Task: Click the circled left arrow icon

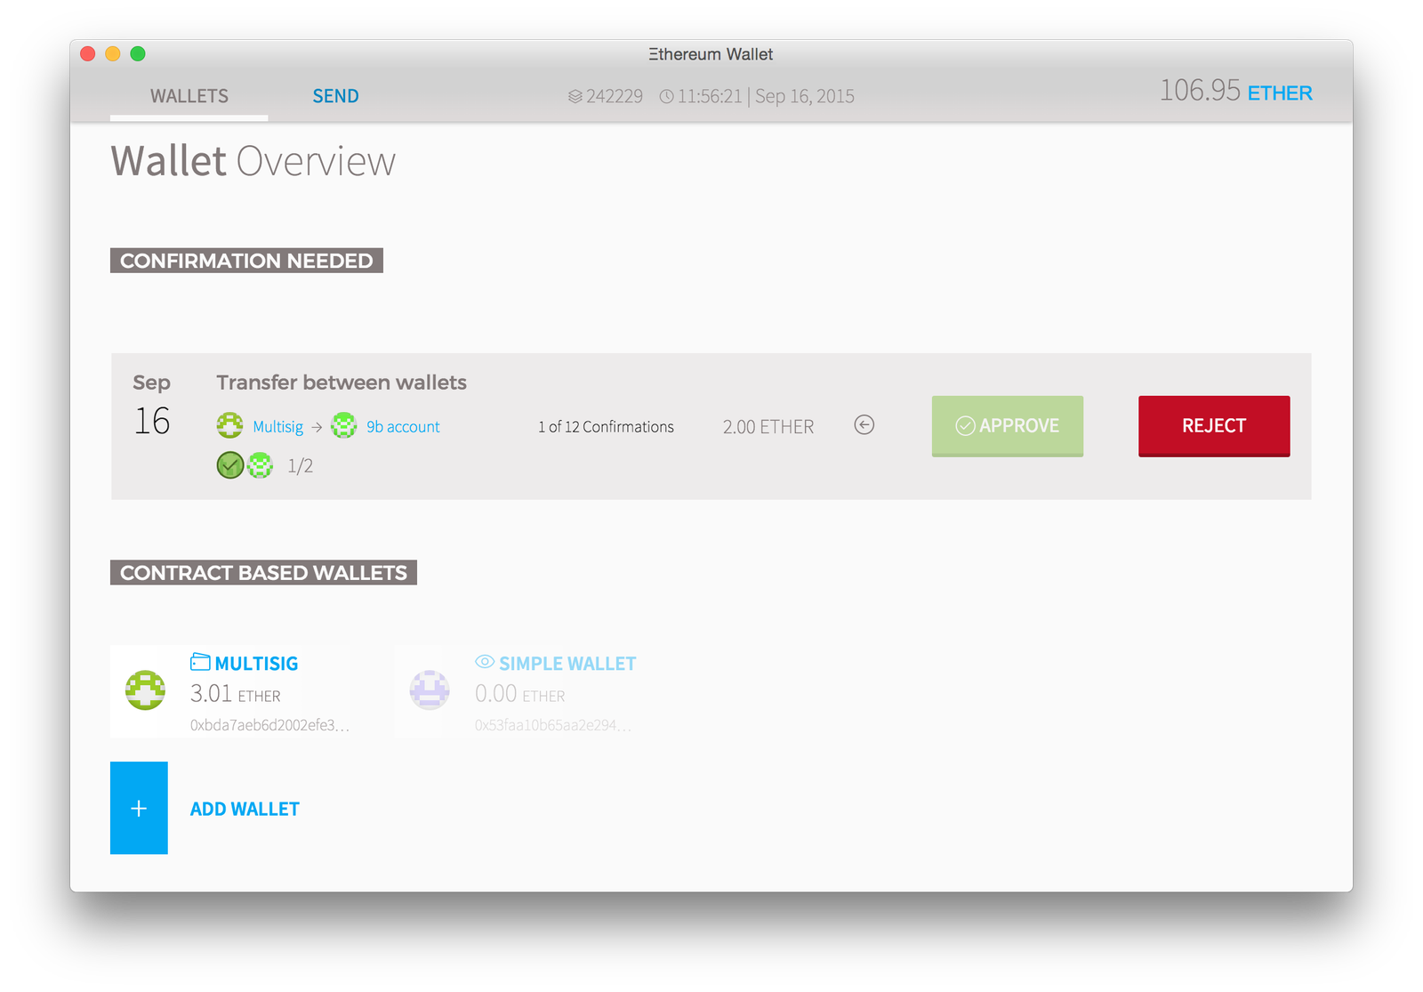Action: (x=864, y=425)
